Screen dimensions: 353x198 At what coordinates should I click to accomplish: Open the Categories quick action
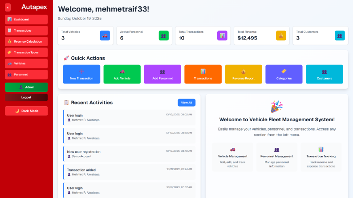click(x=284, y=74)
